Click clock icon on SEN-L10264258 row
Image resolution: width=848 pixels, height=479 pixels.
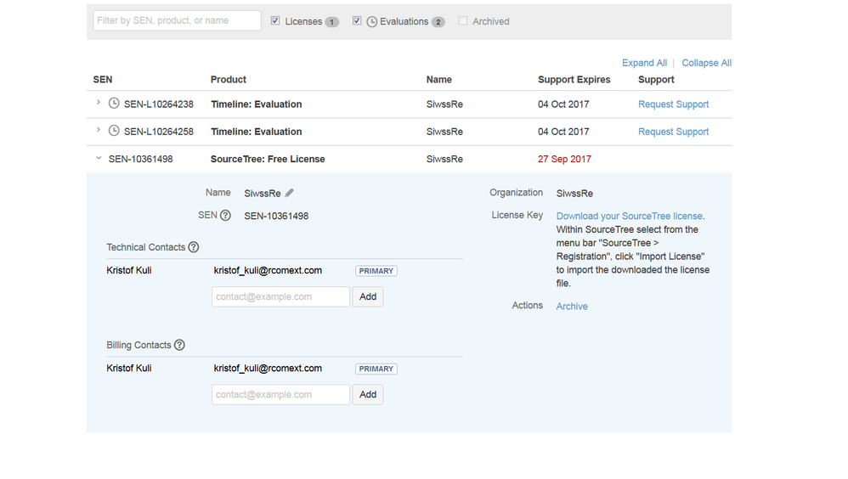114,131
